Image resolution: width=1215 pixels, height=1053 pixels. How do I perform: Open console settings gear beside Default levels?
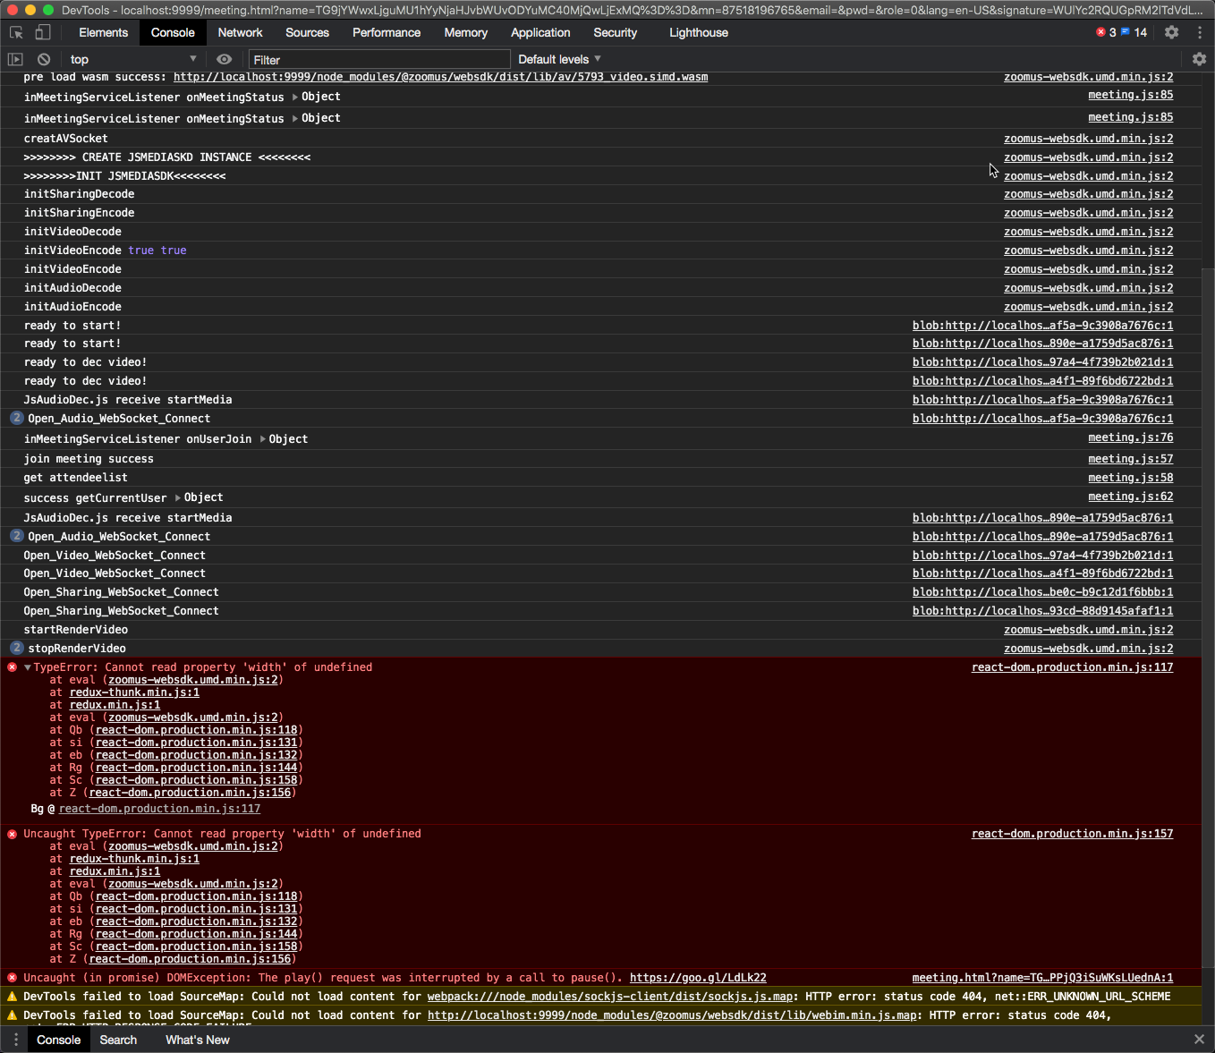(1199, 59)
